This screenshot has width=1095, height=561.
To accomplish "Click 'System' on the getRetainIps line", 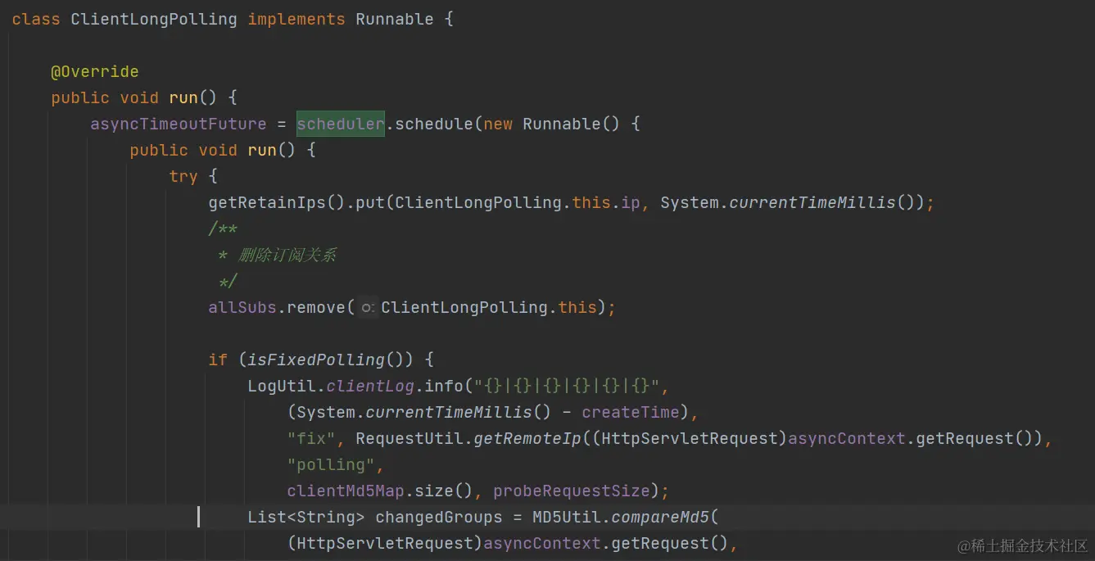I will click(690, 202).
